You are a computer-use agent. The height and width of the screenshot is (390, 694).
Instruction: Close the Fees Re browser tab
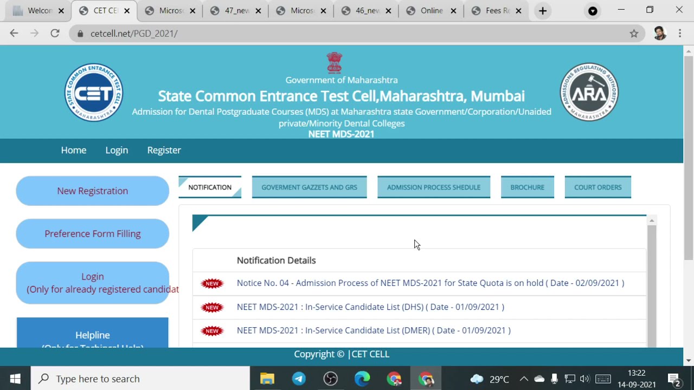518,11
